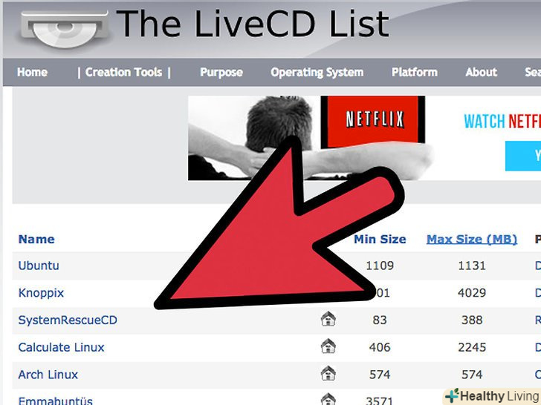Open Purpose menu
The width and height of the screenshot is (541, 405).
coord(221,72)
